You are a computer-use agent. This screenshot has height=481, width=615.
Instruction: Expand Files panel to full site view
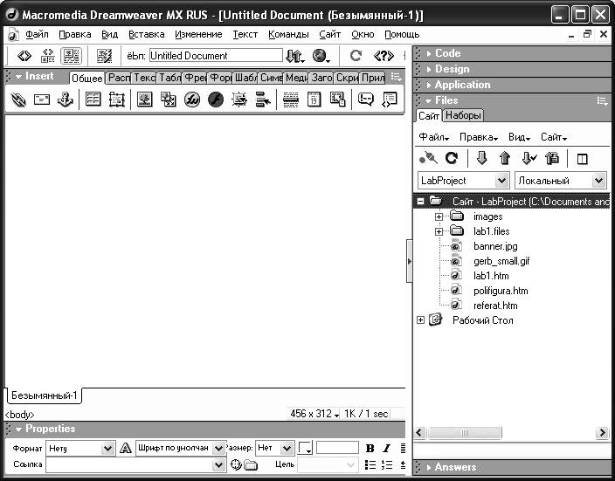coord(583,159)
